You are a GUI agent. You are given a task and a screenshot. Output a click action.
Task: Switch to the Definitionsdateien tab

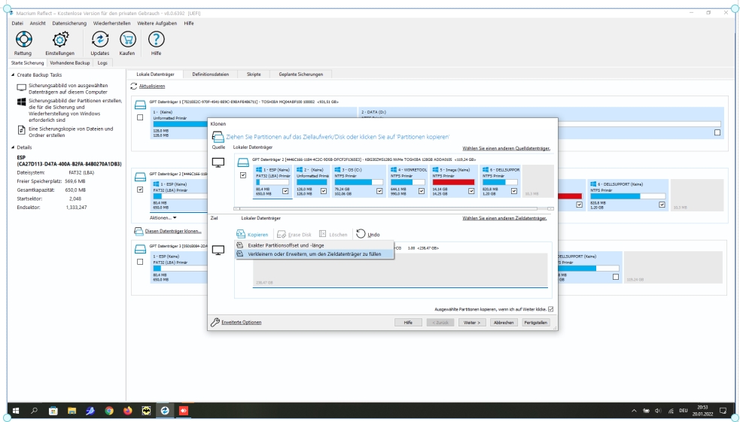point(211,74)
